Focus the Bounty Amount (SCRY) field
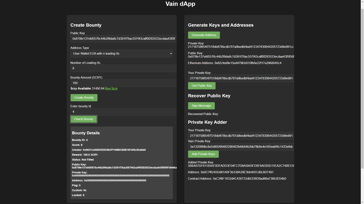The height and width of the screenshot is (204, 364). [x=123, y=83]
